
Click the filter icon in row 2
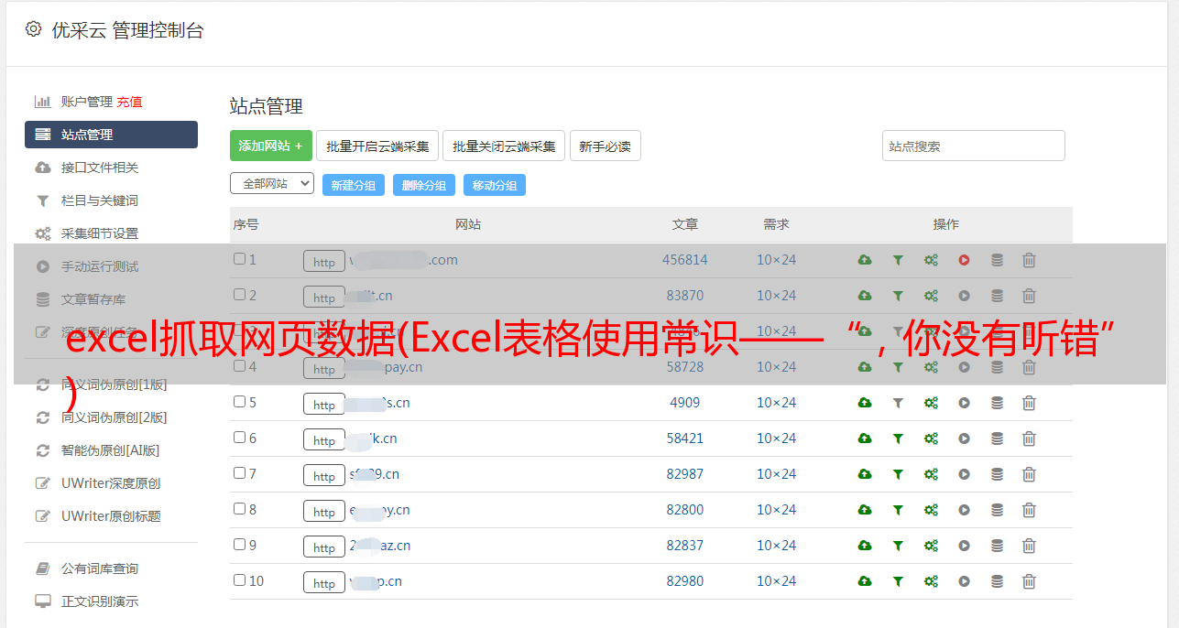click(x=898, y=296)
